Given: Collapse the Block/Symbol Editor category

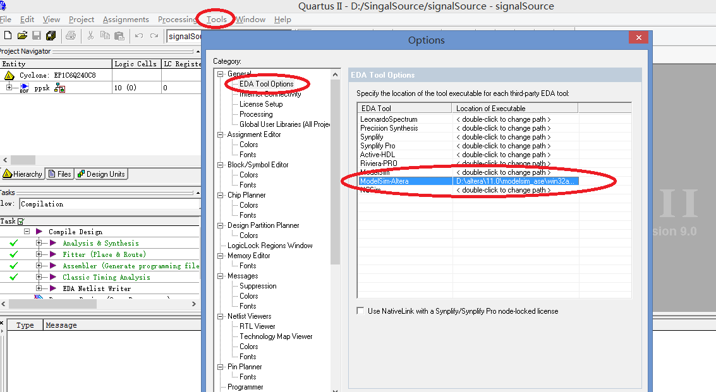Looking at the screenshot, I should 220,165.
